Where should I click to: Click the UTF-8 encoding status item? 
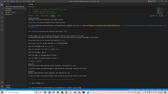[143, 90]
